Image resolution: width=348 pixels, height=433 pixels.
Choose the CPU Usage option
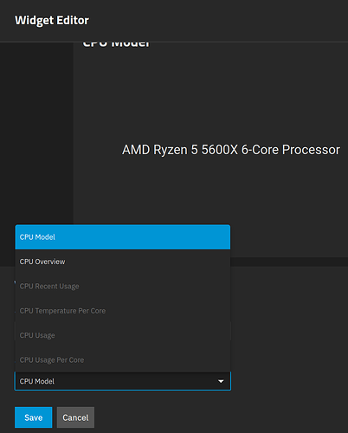[123, 335]
